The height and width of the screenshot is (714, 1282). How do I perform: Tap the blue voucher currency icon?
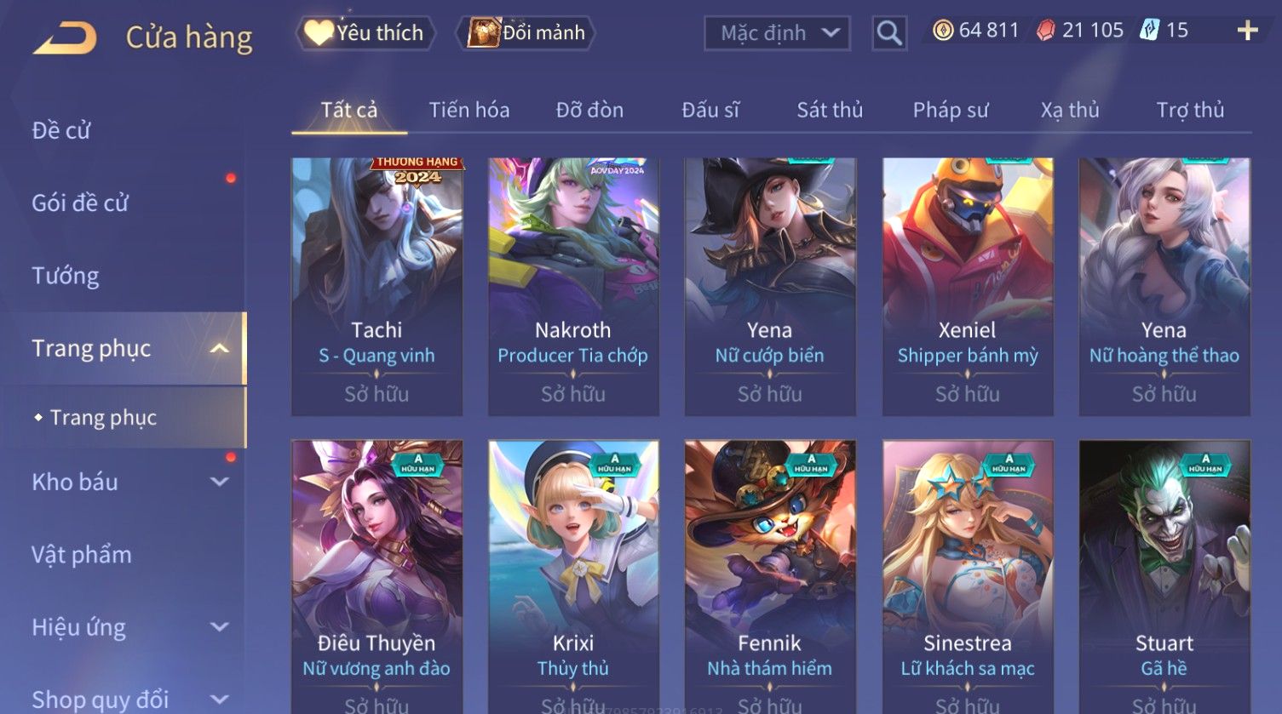click(1150, 31)
